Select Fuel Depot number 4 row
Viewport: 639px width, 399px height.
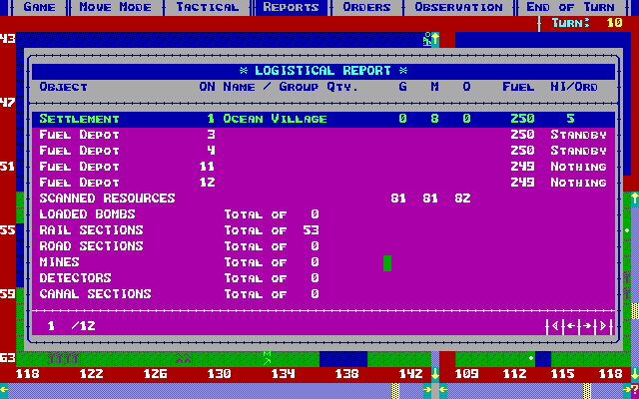(323, 151)
